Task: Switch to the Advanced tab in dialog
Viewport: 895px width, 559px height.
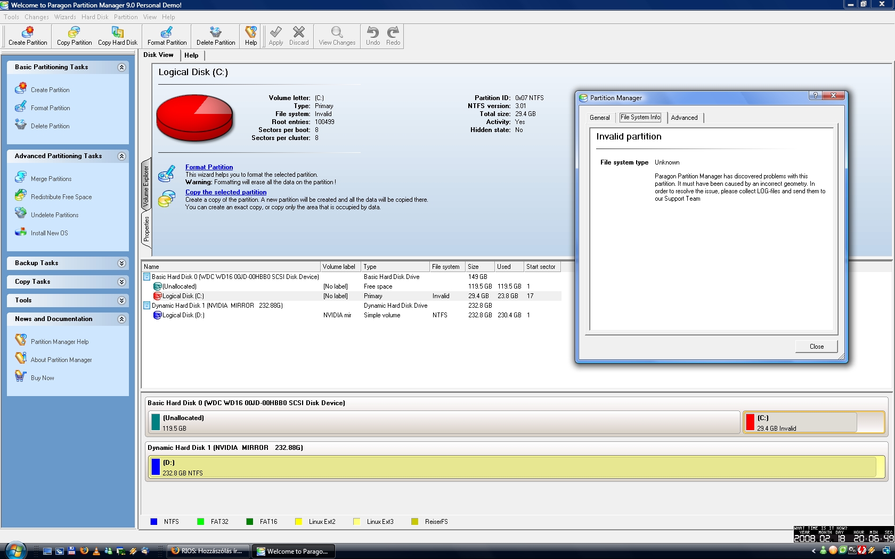Action: [x=684, y=118]
